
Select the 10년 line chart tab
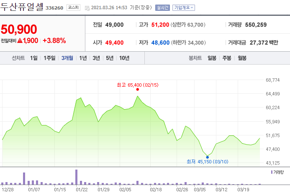124,58
